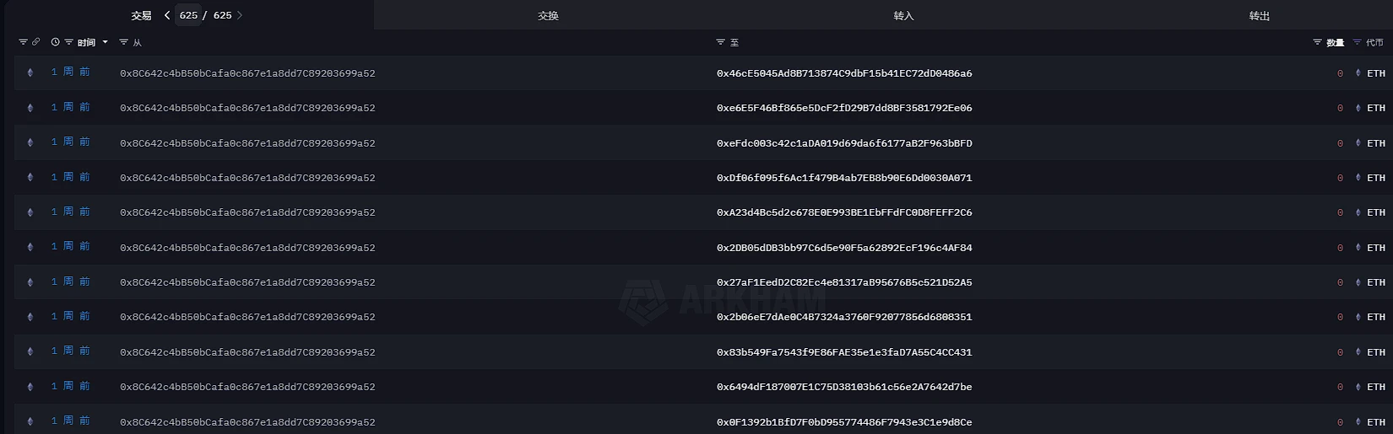This screenshot has height=434, width=1393.
Task: Open the leftmost filter icon in header
Action: coord(23,42)
